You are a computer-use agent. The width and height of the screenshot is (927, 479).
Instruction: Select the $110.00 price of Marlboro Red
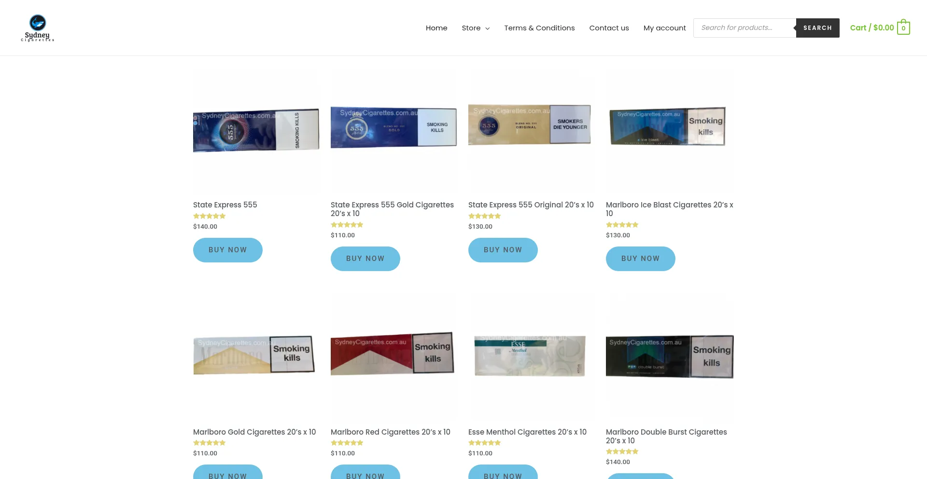click(343, 453)
